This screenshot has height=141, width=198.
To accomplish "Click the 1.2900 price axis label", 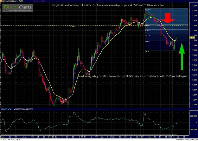I will click(195, 95).
